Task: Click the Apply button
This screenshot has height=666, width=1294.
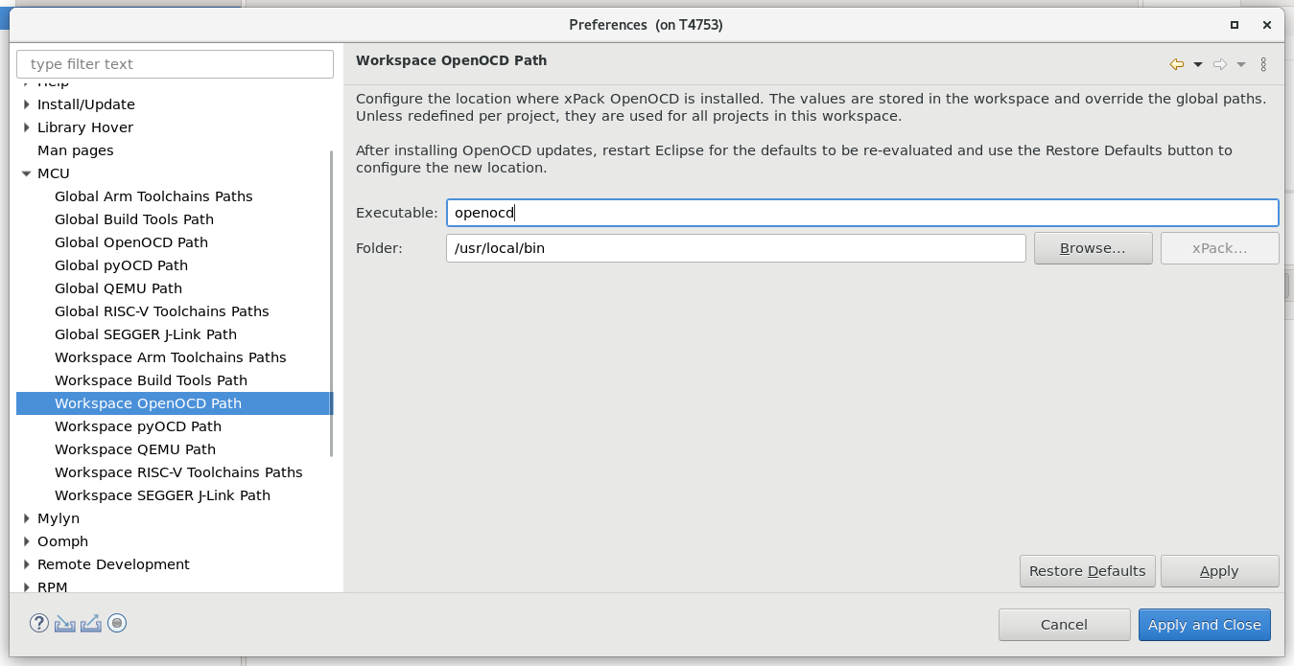Action: 1219,571
